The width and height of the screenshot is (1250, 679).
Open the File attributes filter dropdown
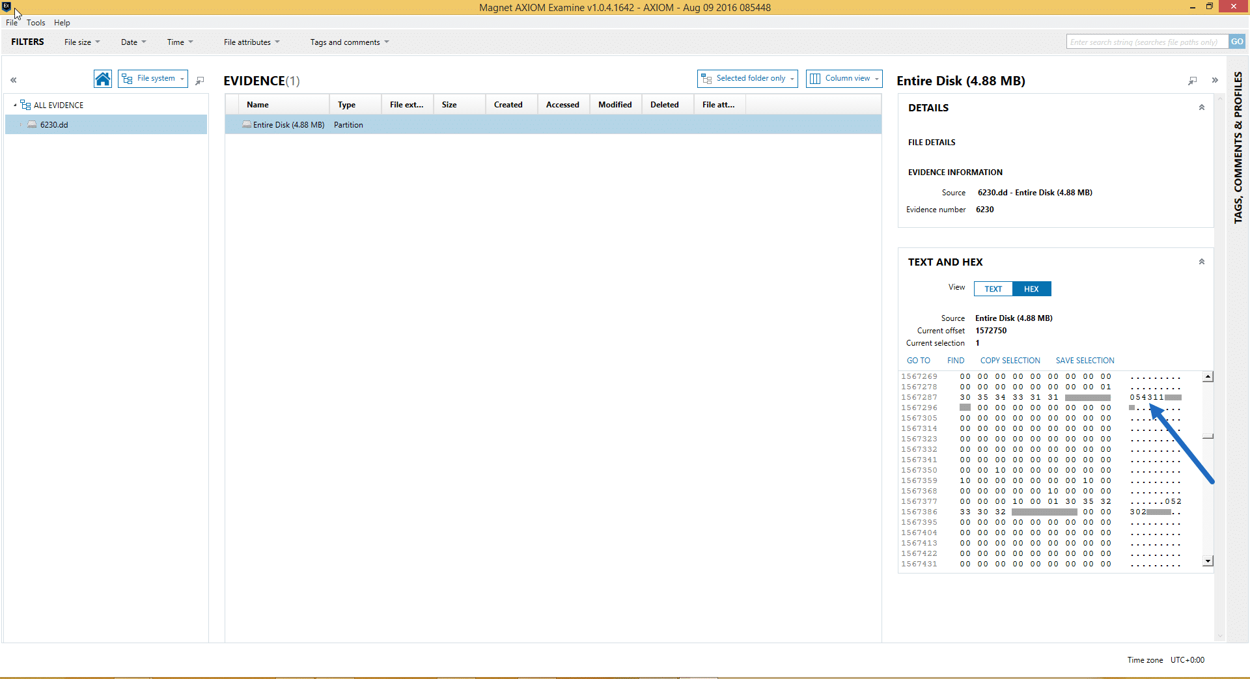pos(252,42)
